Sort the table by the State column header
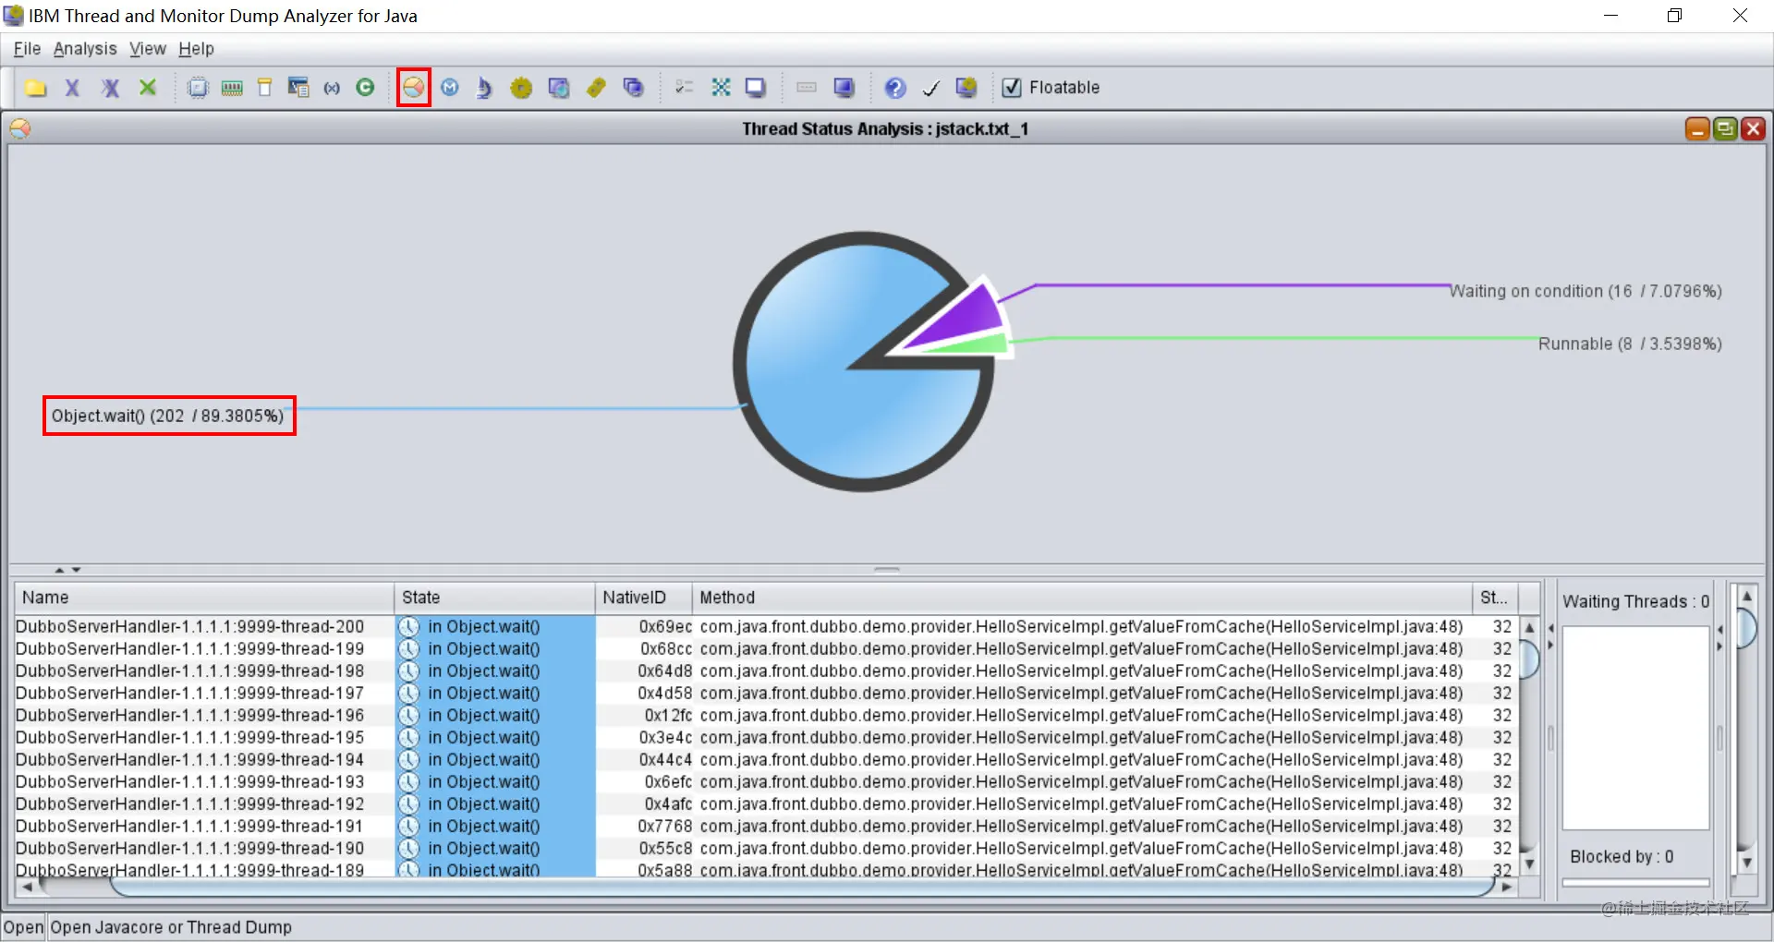The width and height of the screenshot is (1774, 942). click(x=494, y=598)
